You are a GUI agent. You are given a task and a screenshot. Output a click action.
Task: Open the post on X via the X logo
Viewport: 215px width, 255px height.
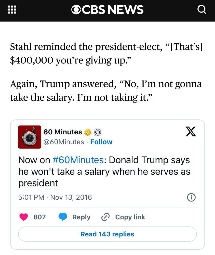click(191, 132)
